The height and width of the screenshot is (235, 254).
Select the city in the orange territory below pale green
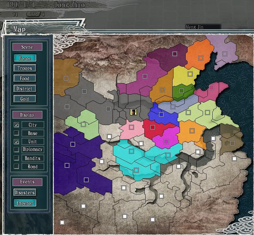pos(192,131)
